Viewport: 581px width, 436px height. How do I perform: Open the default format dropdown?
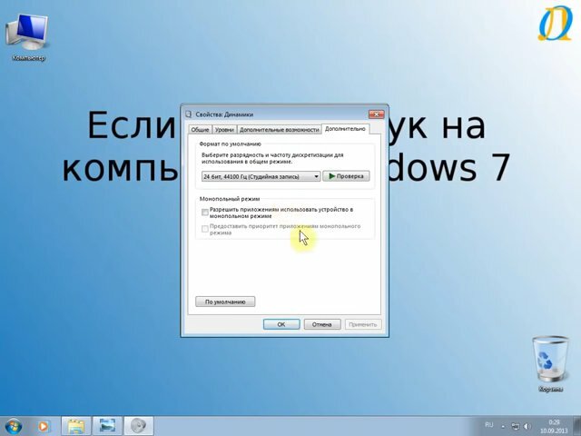pos(261,176)
